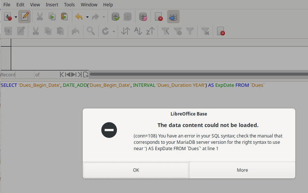Click the Cut icon in table toolbar
The image size is (308, 193).
[36, 31]
